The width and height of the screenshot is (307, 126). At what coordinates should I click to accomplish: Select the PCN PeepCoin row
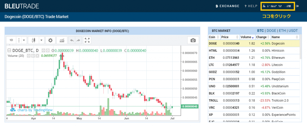pos(254,79)
